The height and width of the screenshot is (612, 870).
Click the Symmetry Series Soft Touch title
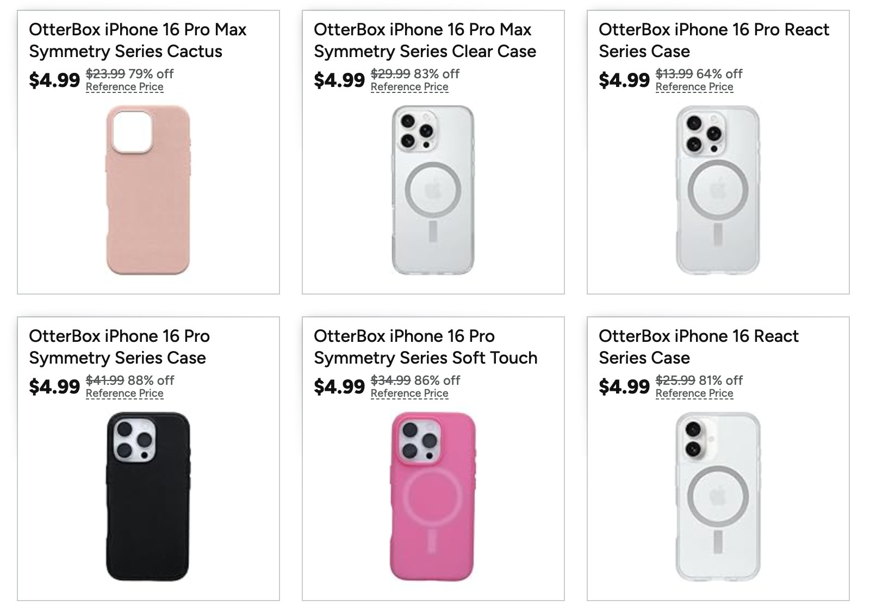click(x=425, y=347)
